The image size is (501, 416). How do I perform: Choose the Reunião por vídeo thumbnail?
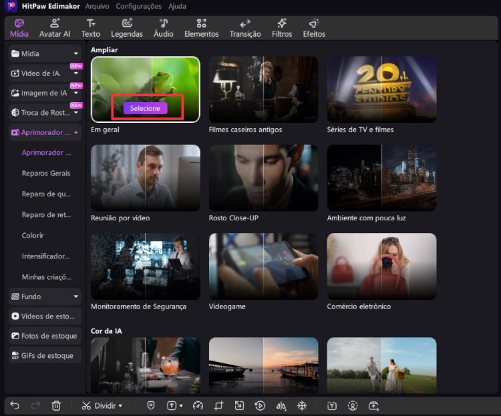coord(146,178)
